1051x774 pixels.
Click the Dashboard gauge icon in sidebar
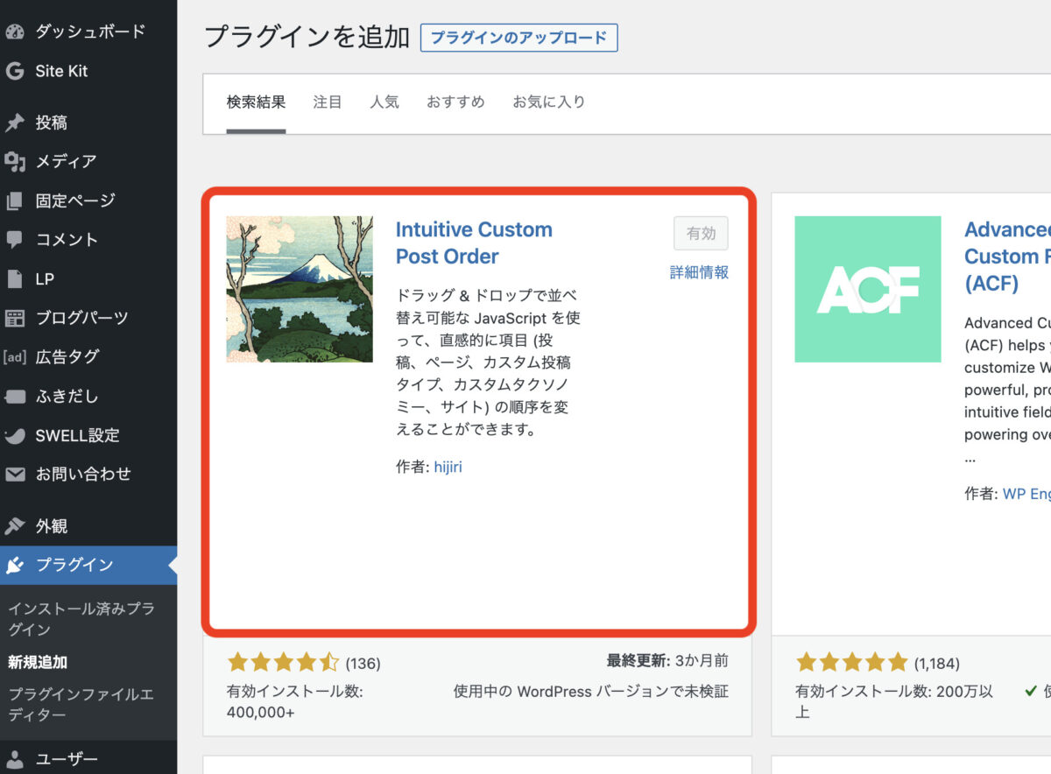14,32
